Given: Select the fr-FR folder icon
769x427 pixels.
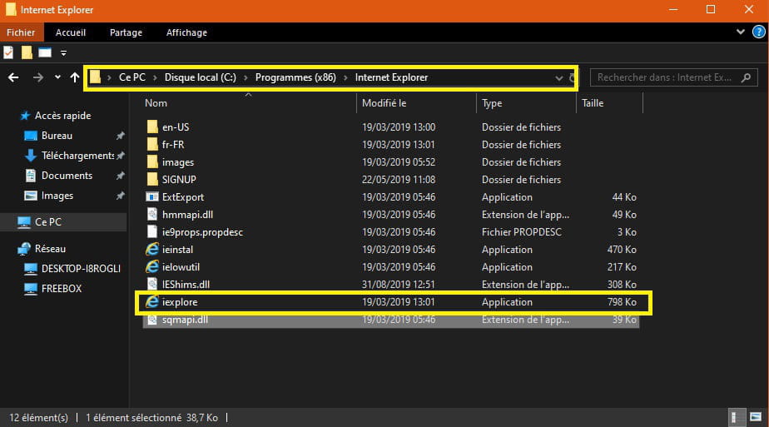Looking at the screenshot, I should pyautogui.click(x=152, y=145).
